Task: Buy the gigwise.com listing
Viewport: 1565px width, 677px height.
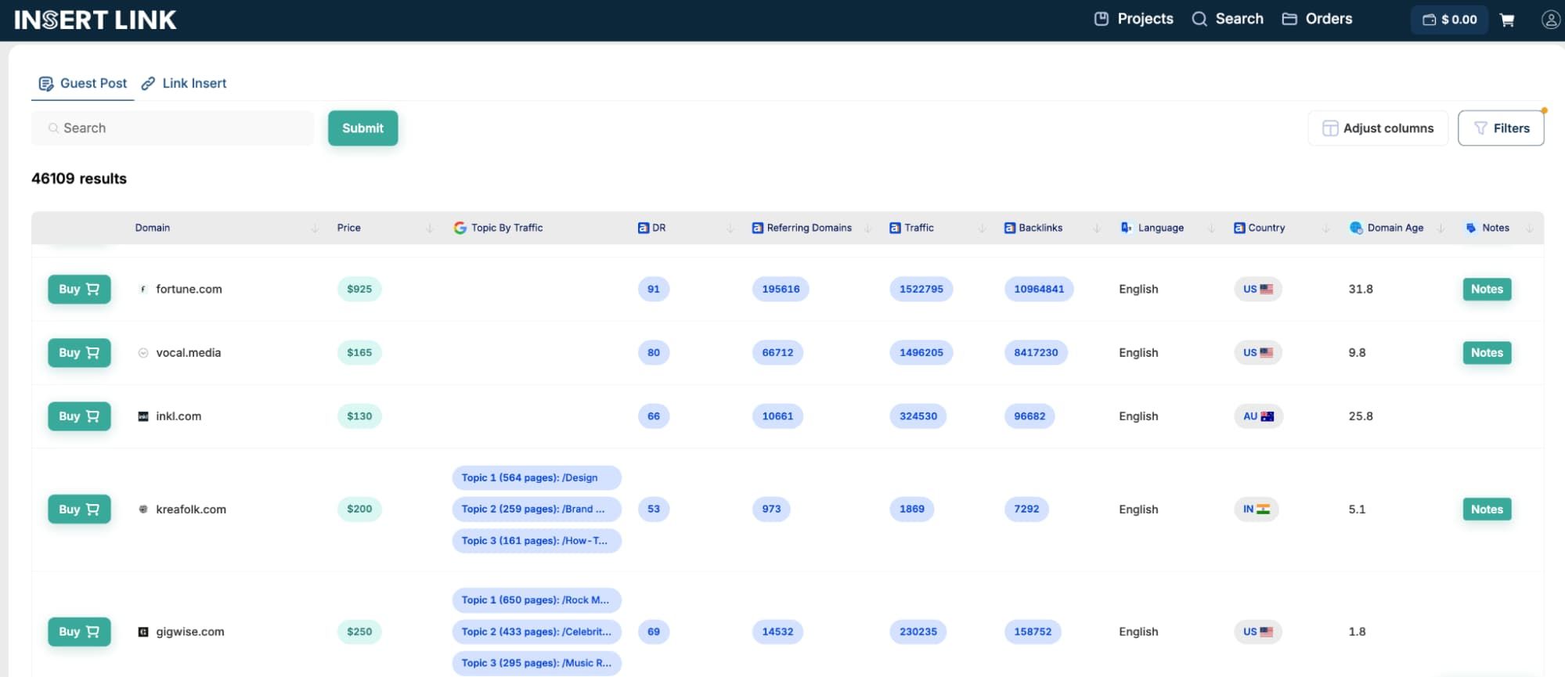Action: tap(79, 632)
